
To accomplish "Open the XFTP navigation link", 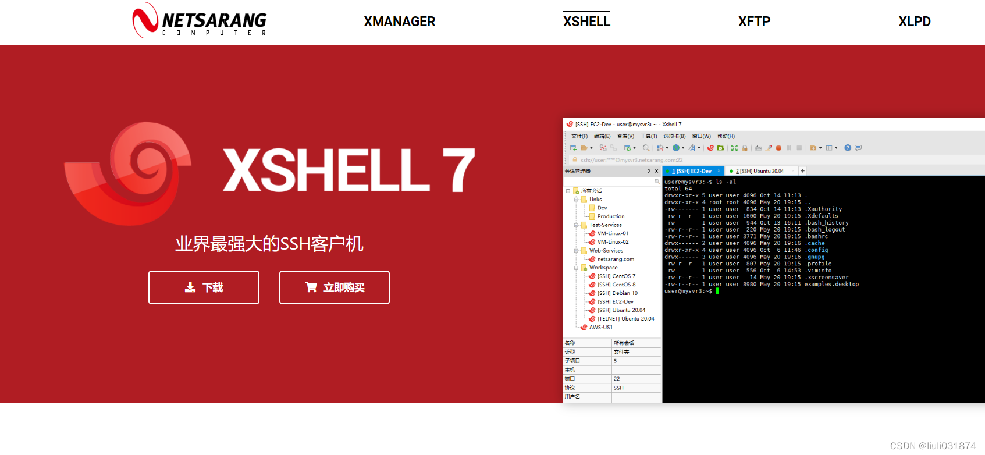I will [754, 22].
